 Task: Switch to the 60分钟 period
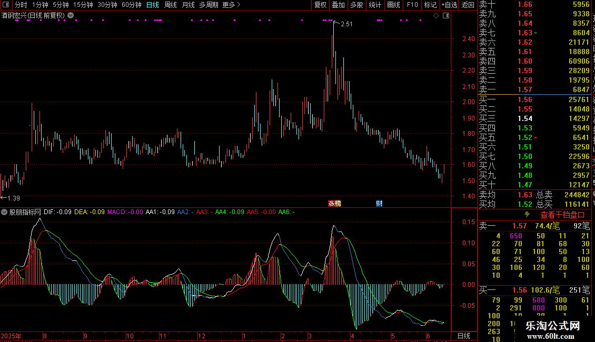132,5
